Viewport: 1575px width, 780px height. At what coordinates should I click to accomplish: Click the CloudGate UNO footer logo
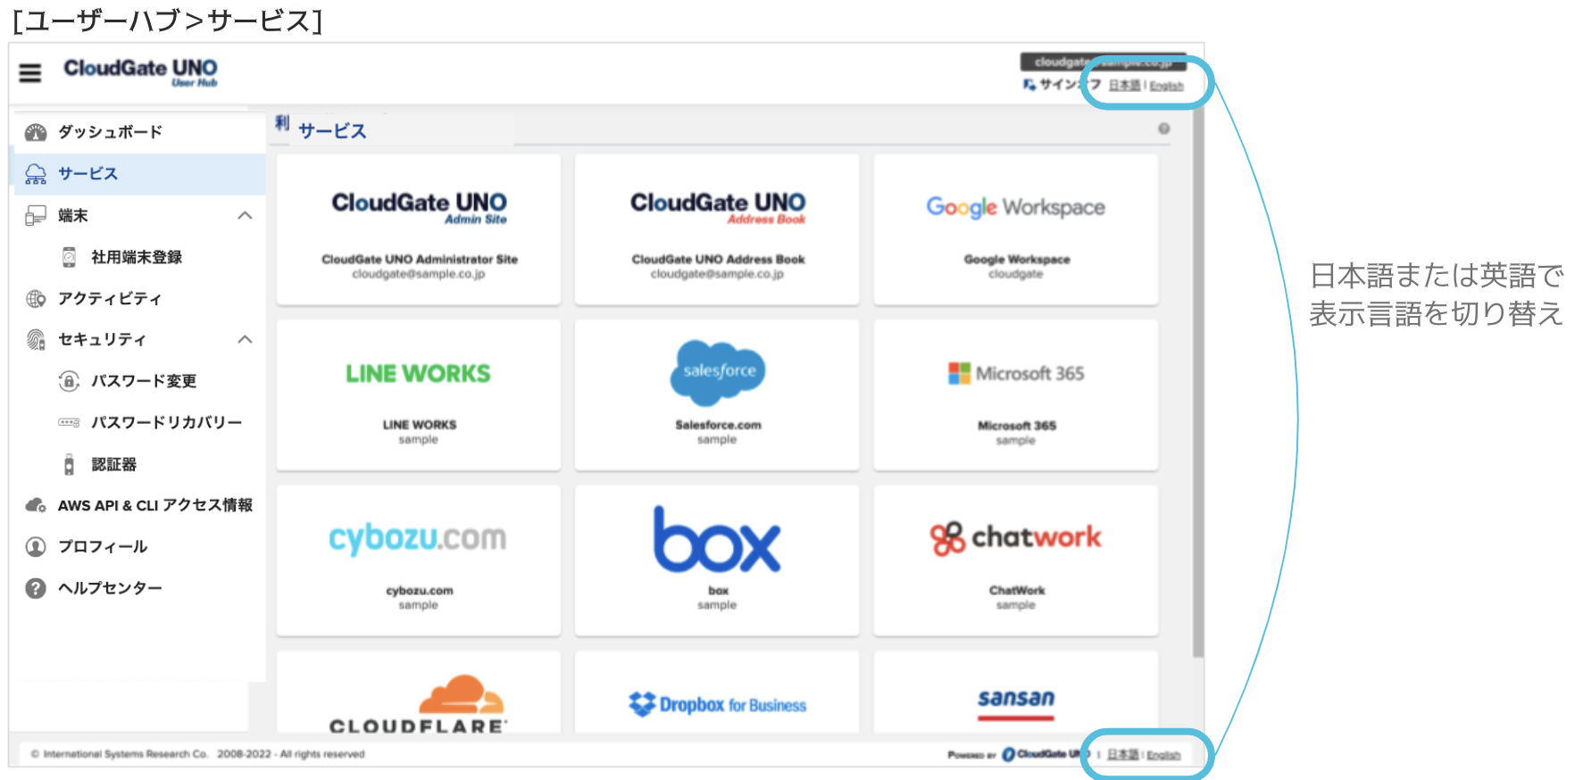point(1046,755)
